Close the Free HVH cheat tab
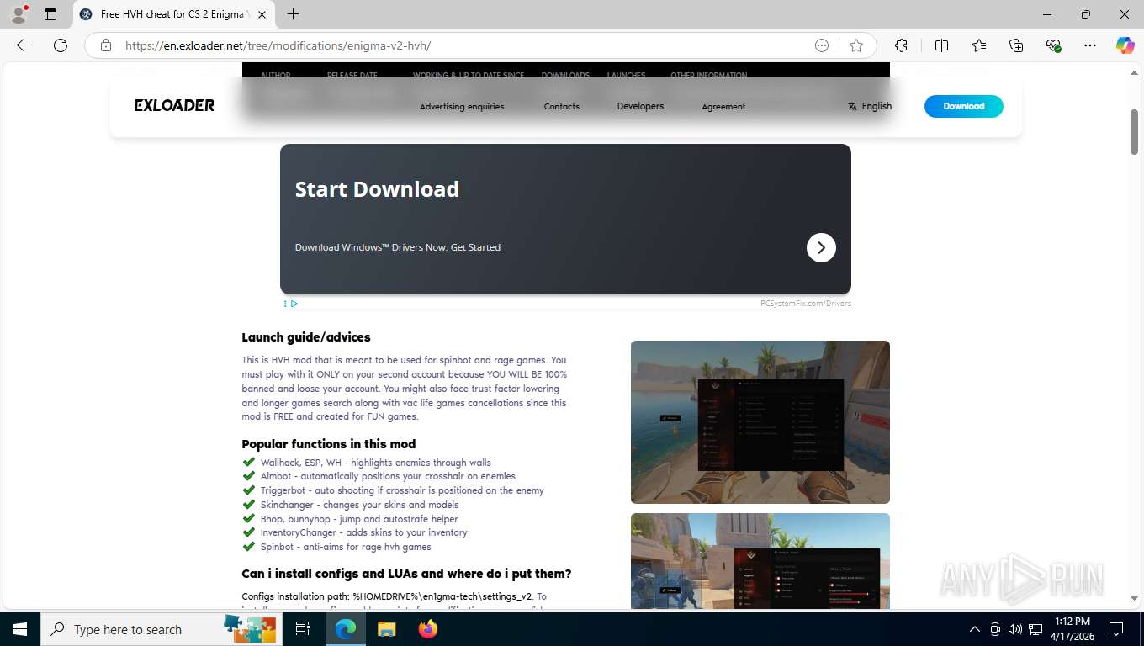The height and width of the screenshot is (646, 1144). [262, 14]
